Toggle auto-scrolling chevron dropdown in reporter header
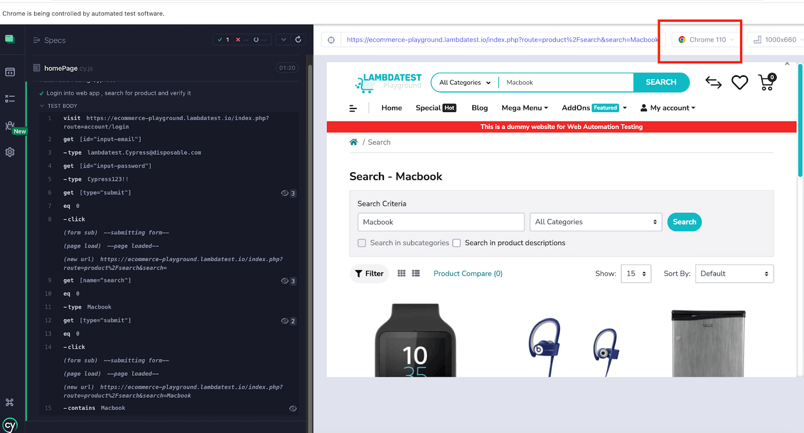Image resolution: width=804 pixels, height=433 pixels. tap(283, 40)
